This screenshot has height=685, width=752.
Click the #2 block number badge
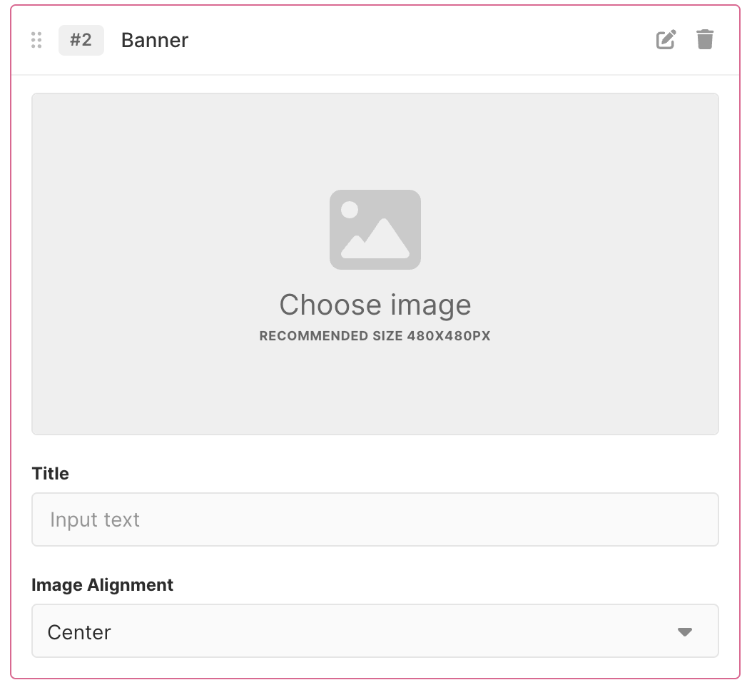point(81,40)
